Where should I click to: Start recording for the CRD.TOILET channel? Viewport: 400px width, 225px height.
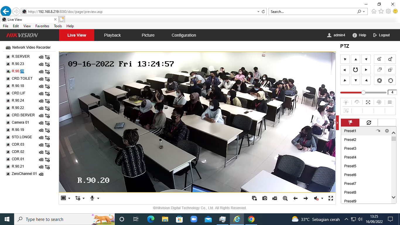coord(41,79)
